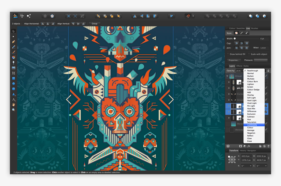281x186 pixels.
Task: Select the Place Image tool
Action: [13, 68]
